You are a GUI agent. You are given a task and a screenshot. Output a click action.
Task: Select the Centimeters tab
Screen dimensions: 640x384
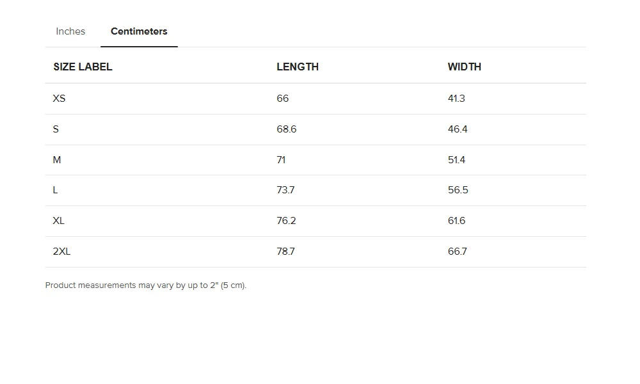click(x=139, y=31)
